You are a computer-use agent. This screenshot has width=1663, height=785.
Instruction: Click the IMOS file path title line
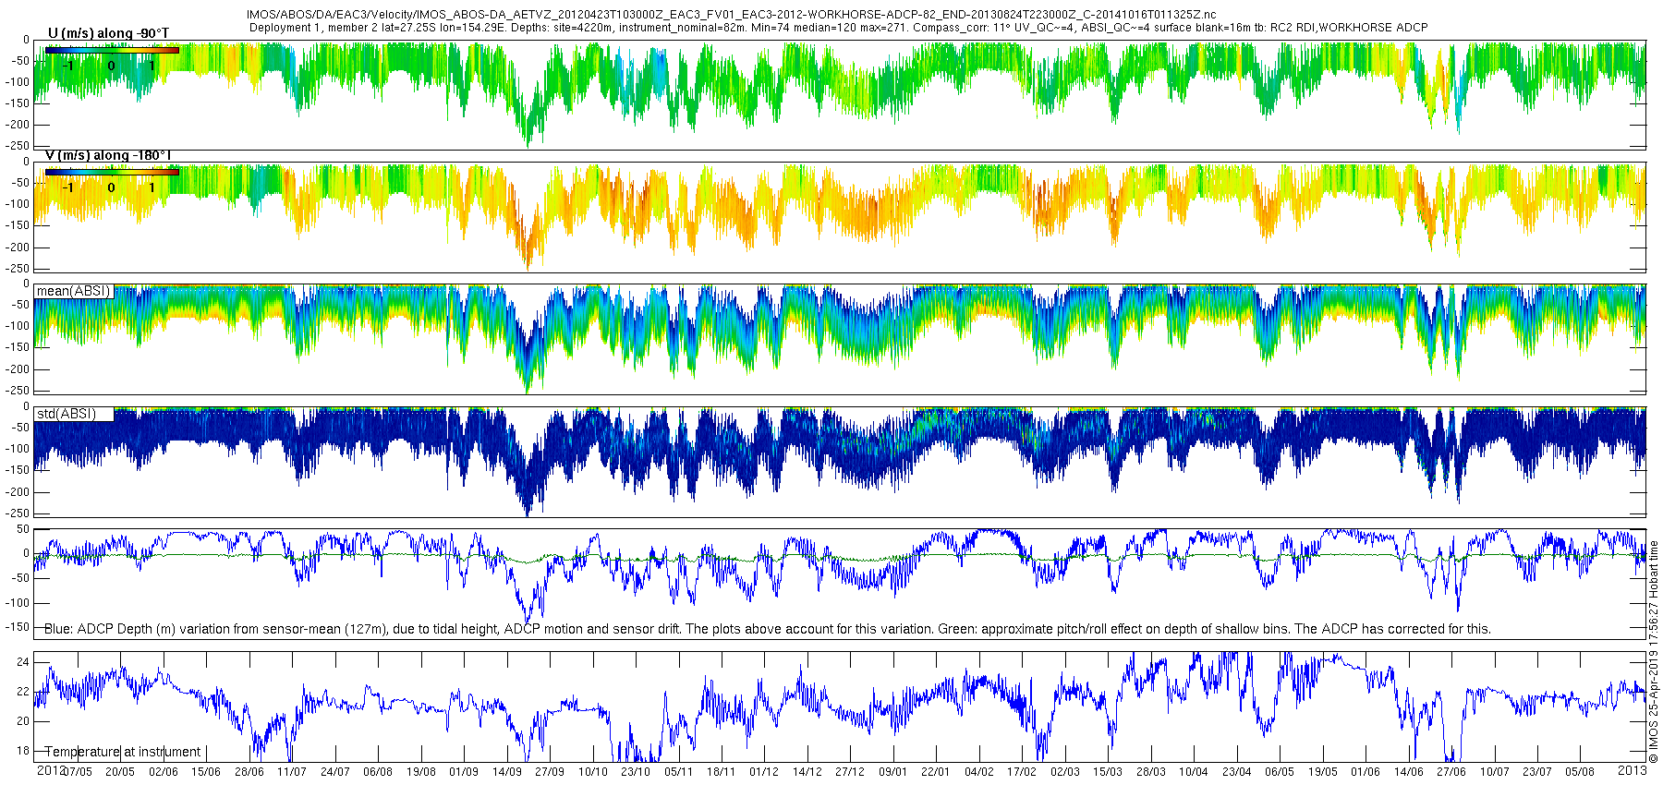731,15
